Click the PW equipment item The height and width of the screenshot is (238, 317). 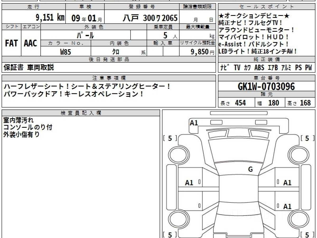[308, 68]
